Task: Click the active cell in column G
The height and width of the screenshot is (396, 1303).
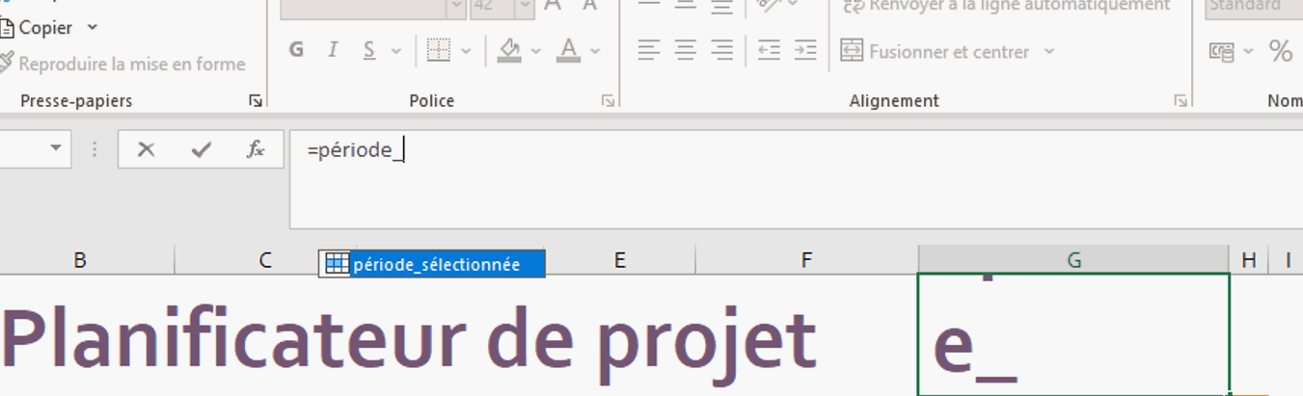Action: [1073, 334]
